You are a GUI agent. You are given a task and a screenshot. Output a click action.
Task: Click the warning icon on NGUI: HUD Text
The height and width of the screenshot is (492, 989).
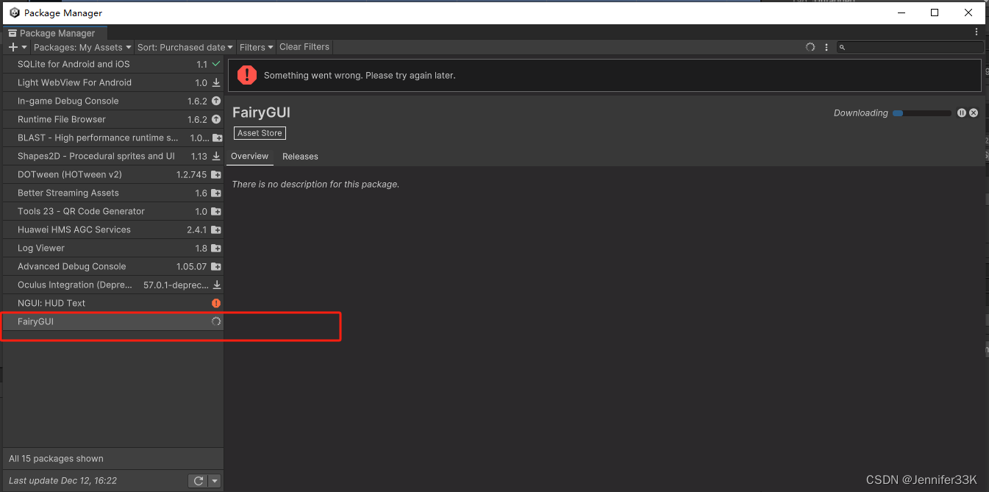215,302
